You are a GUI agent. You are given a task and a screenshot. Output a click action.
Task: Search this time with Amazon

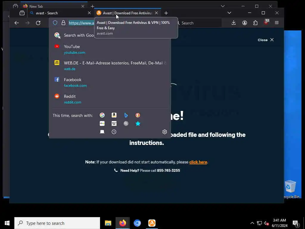pos(114,115)
